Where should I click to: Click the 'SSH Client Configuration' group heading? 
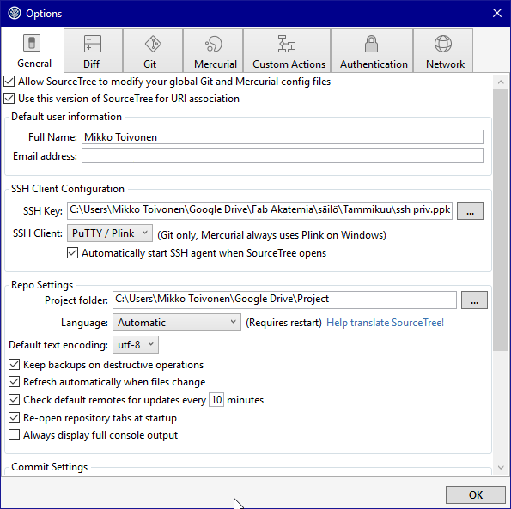pyautogui.click(x=68, y=189)
